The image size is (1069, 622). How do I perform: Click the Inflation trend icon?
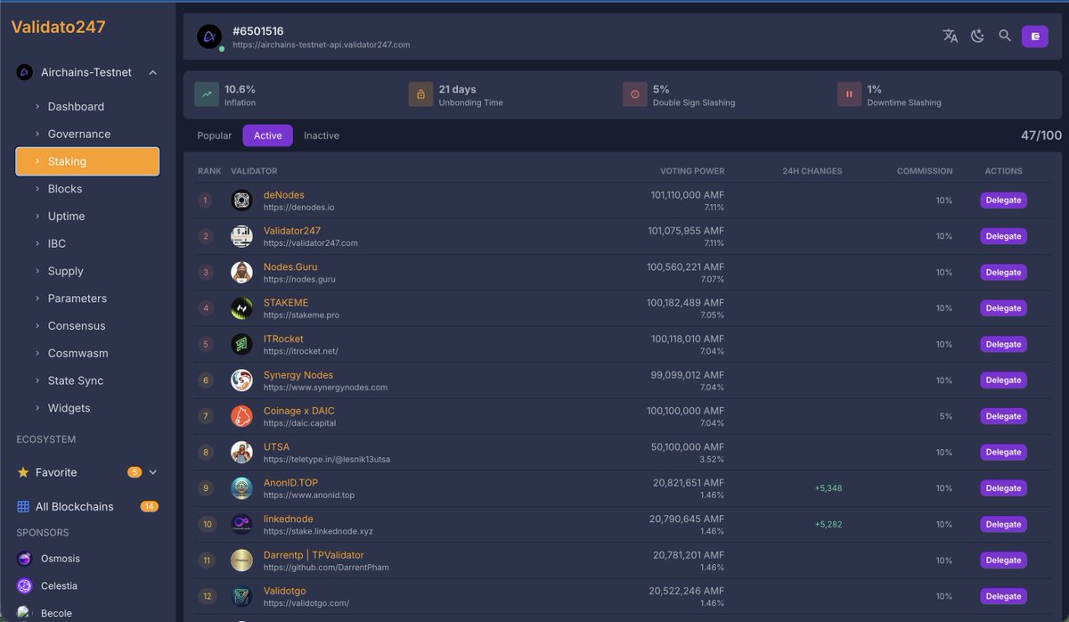[207, 94]
